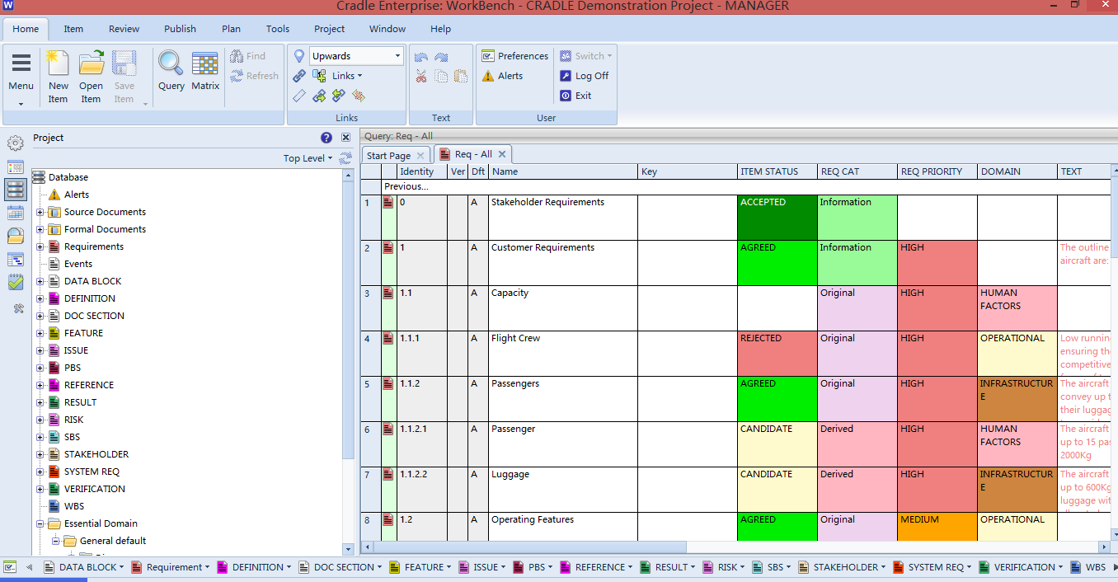The width and height of the screenshot is (1118, 582).
Task: Open the Publish ribbon tab
Action: point(180,29)
